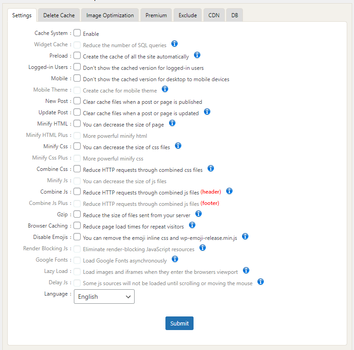Switch to the Delete Cache tab

[x=59, y=15]
